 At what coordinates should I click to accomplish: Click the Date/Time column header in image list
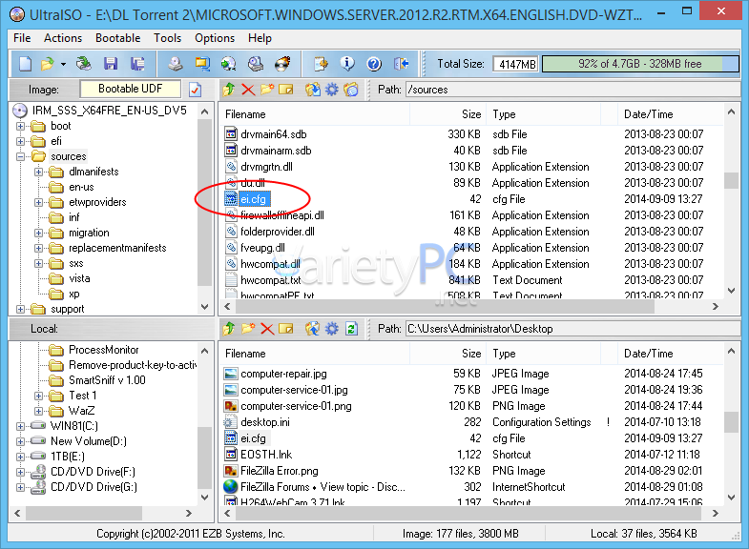[649, 114]
